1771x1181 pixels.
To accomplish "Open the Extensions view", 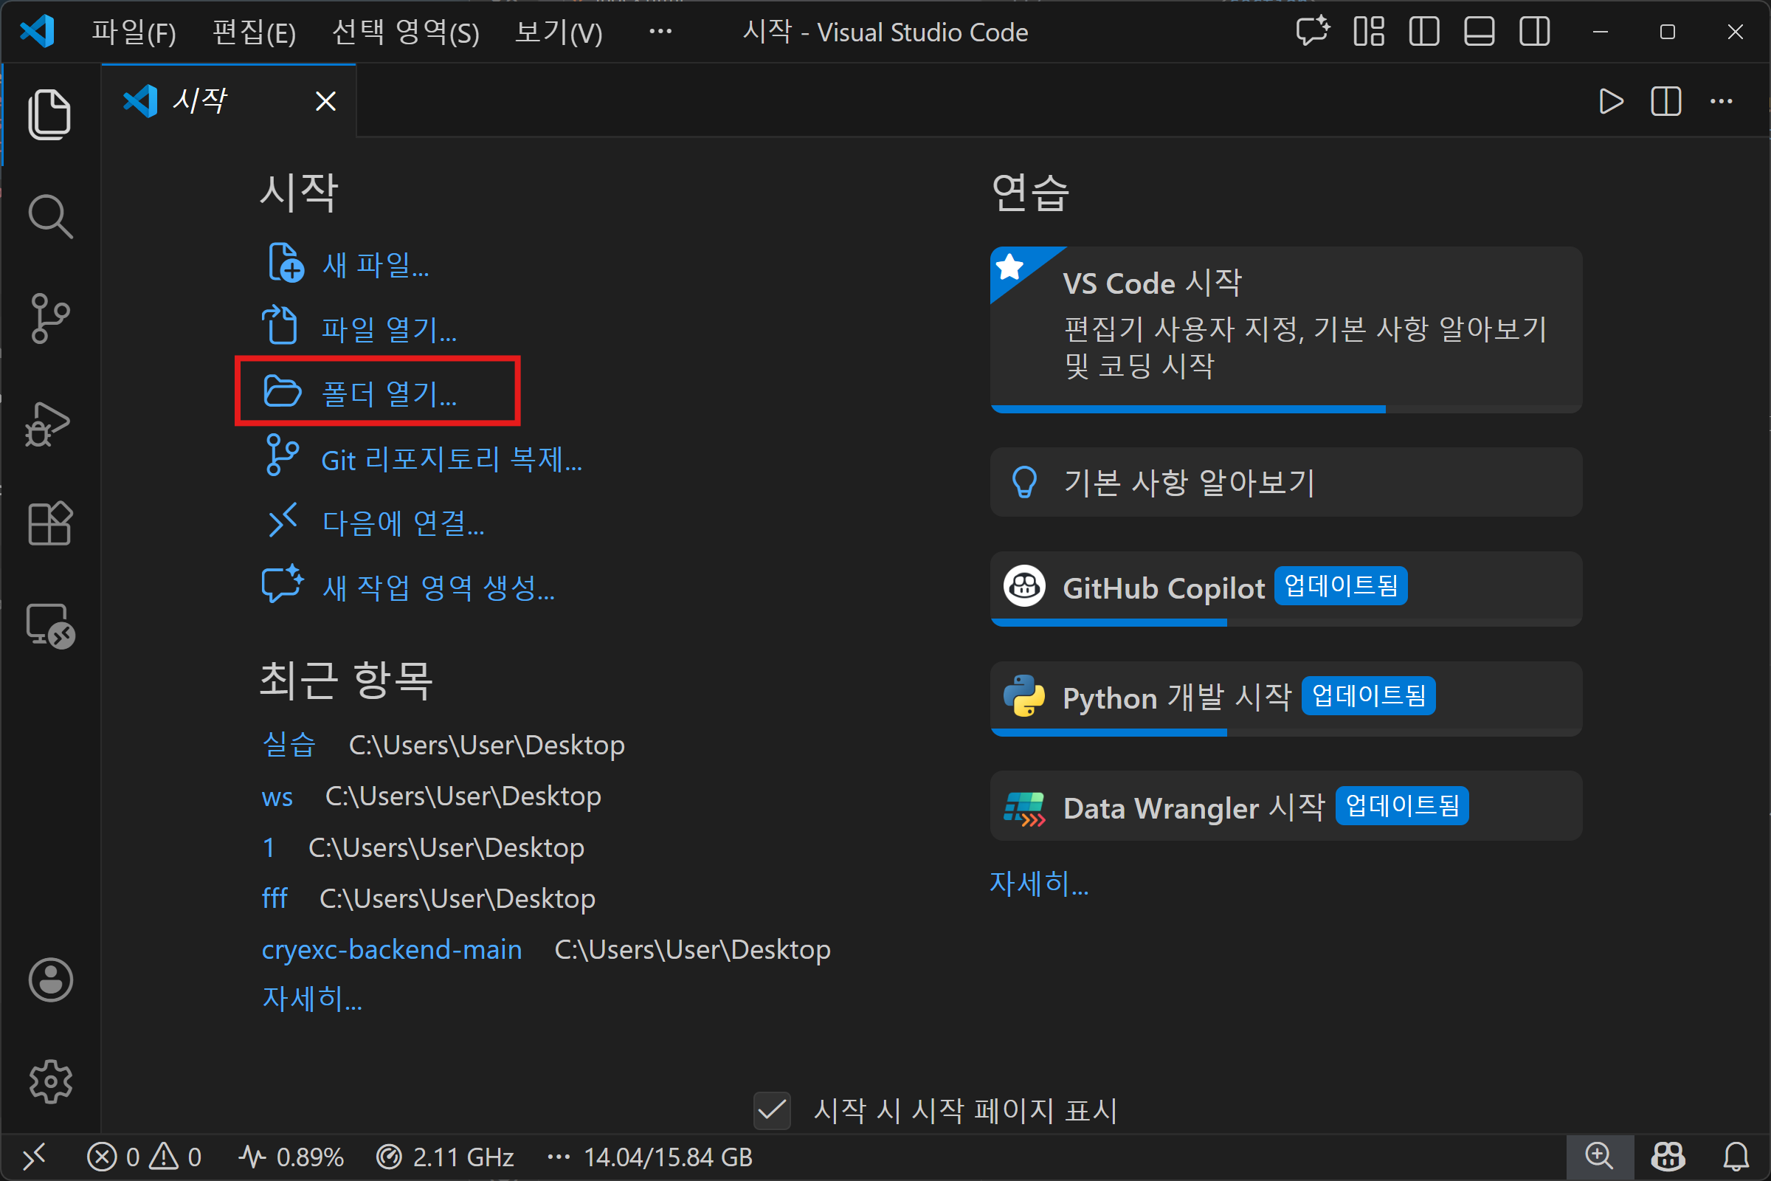I will 49,523.
